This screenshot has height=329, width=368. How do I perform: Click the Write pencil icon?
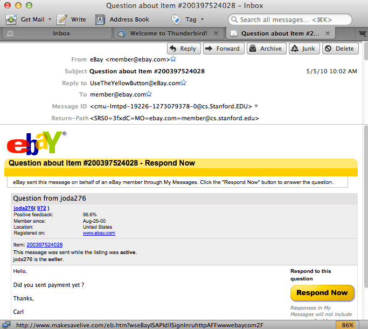click(x=62, y=19)
